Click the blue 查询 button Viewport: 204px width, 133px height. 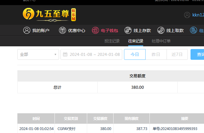[197, 54]
